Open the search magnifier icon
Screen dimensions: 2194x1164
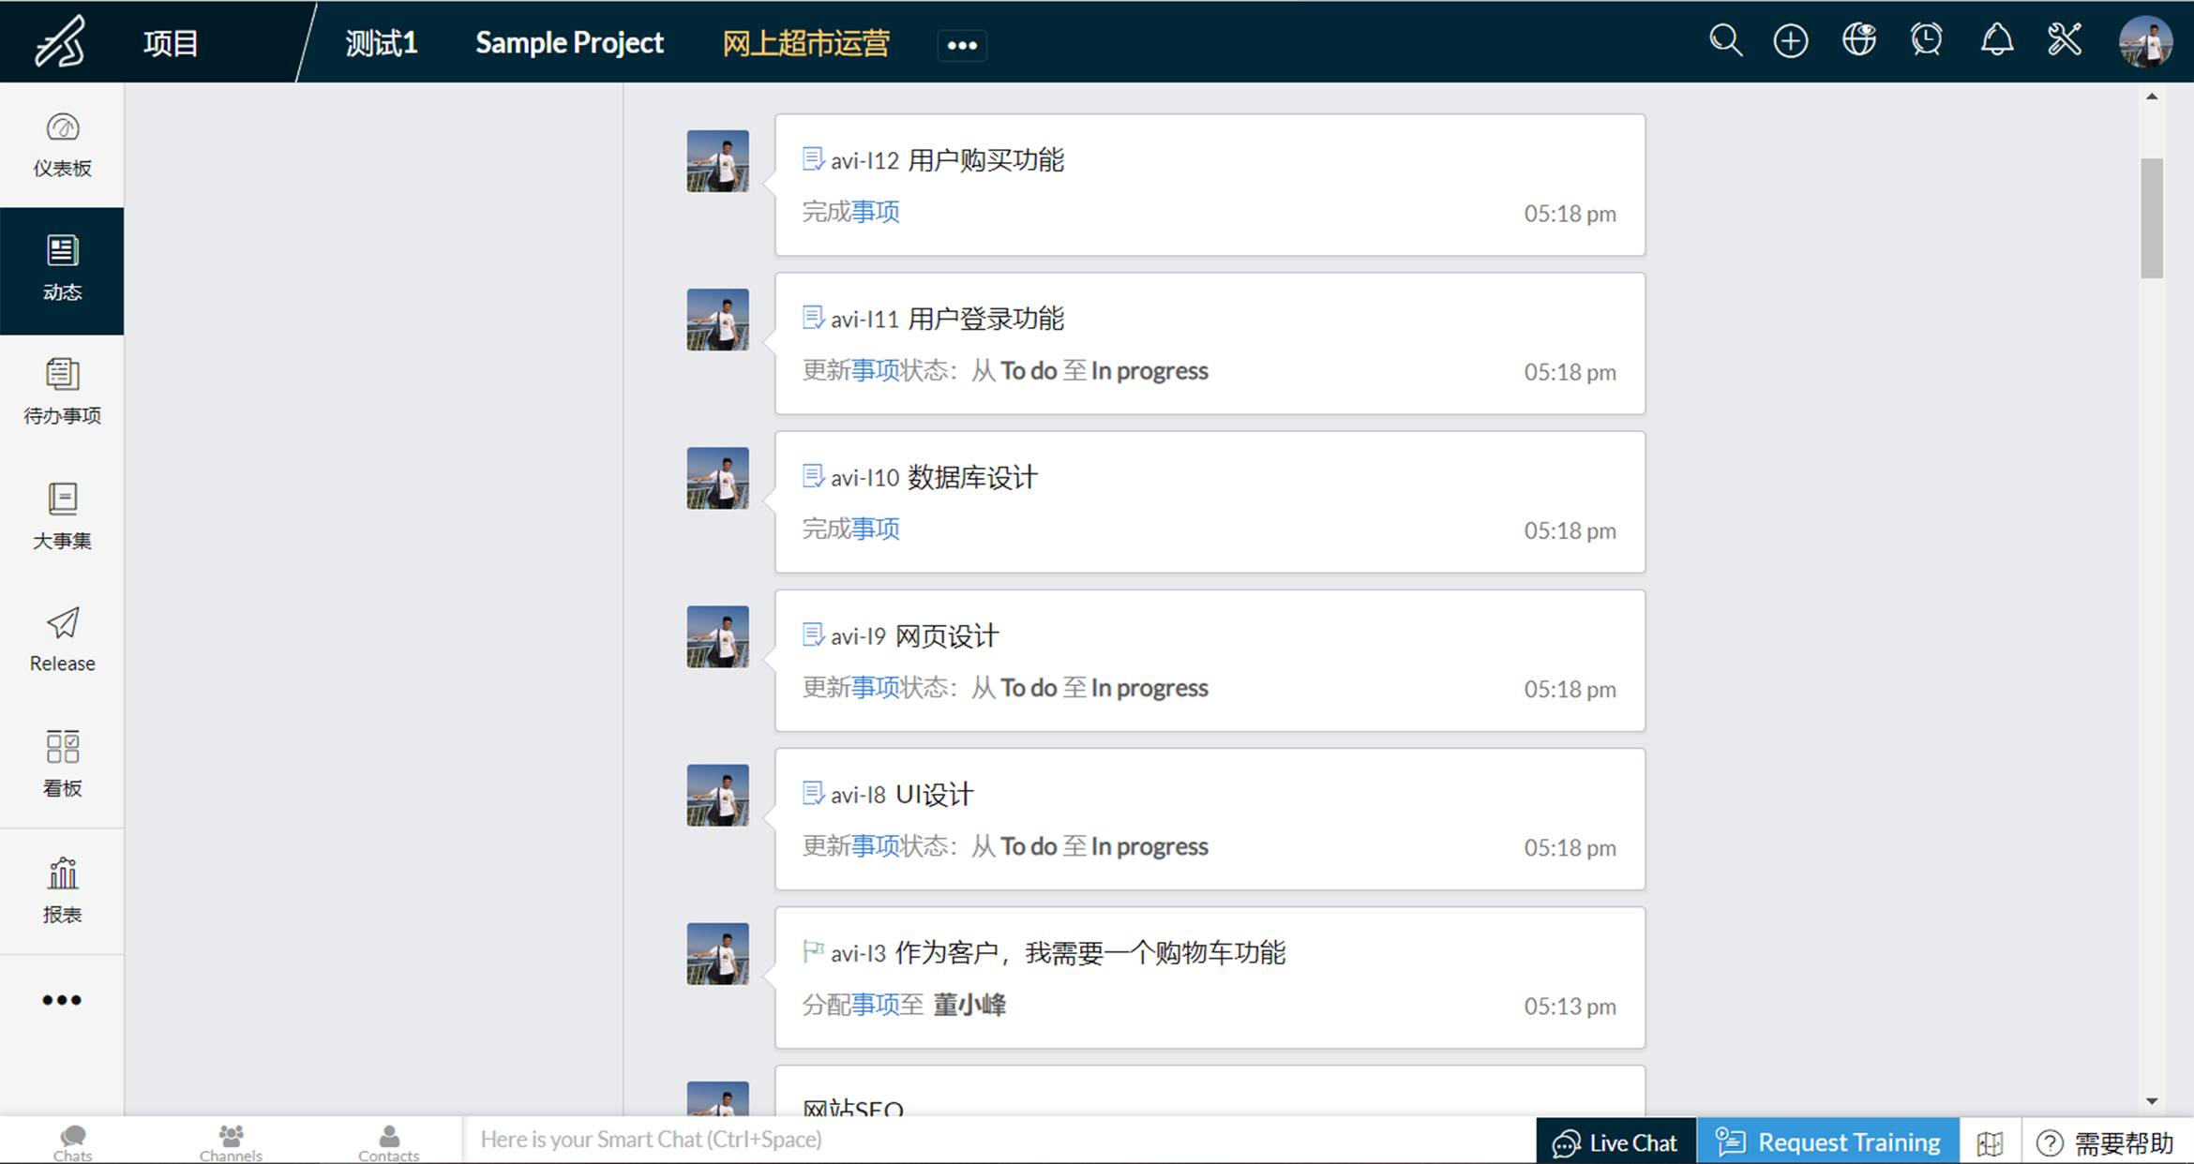(1725, 41)
